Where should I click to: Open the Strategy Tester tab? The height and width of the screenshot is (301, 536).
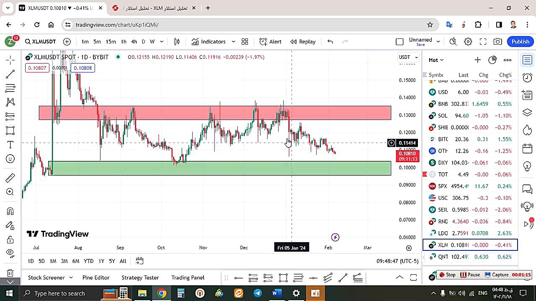140,278
